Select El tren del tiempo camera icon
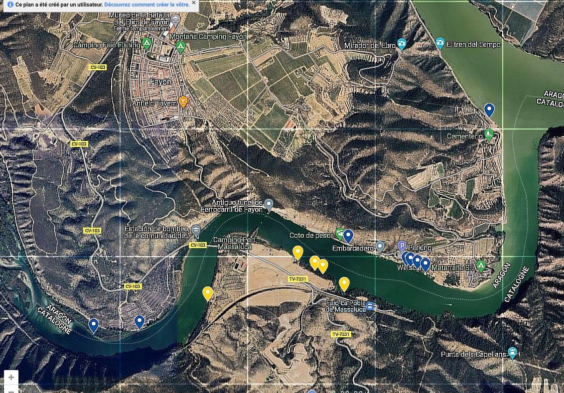The image size is (564, 393). [440, 44]
